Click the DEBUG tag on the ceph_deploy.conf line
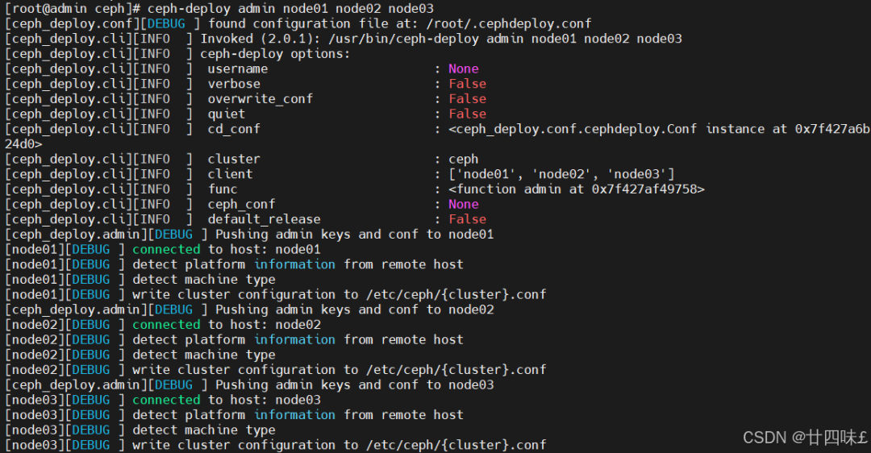Screen dimensions: 871x453 coord(166,23)
